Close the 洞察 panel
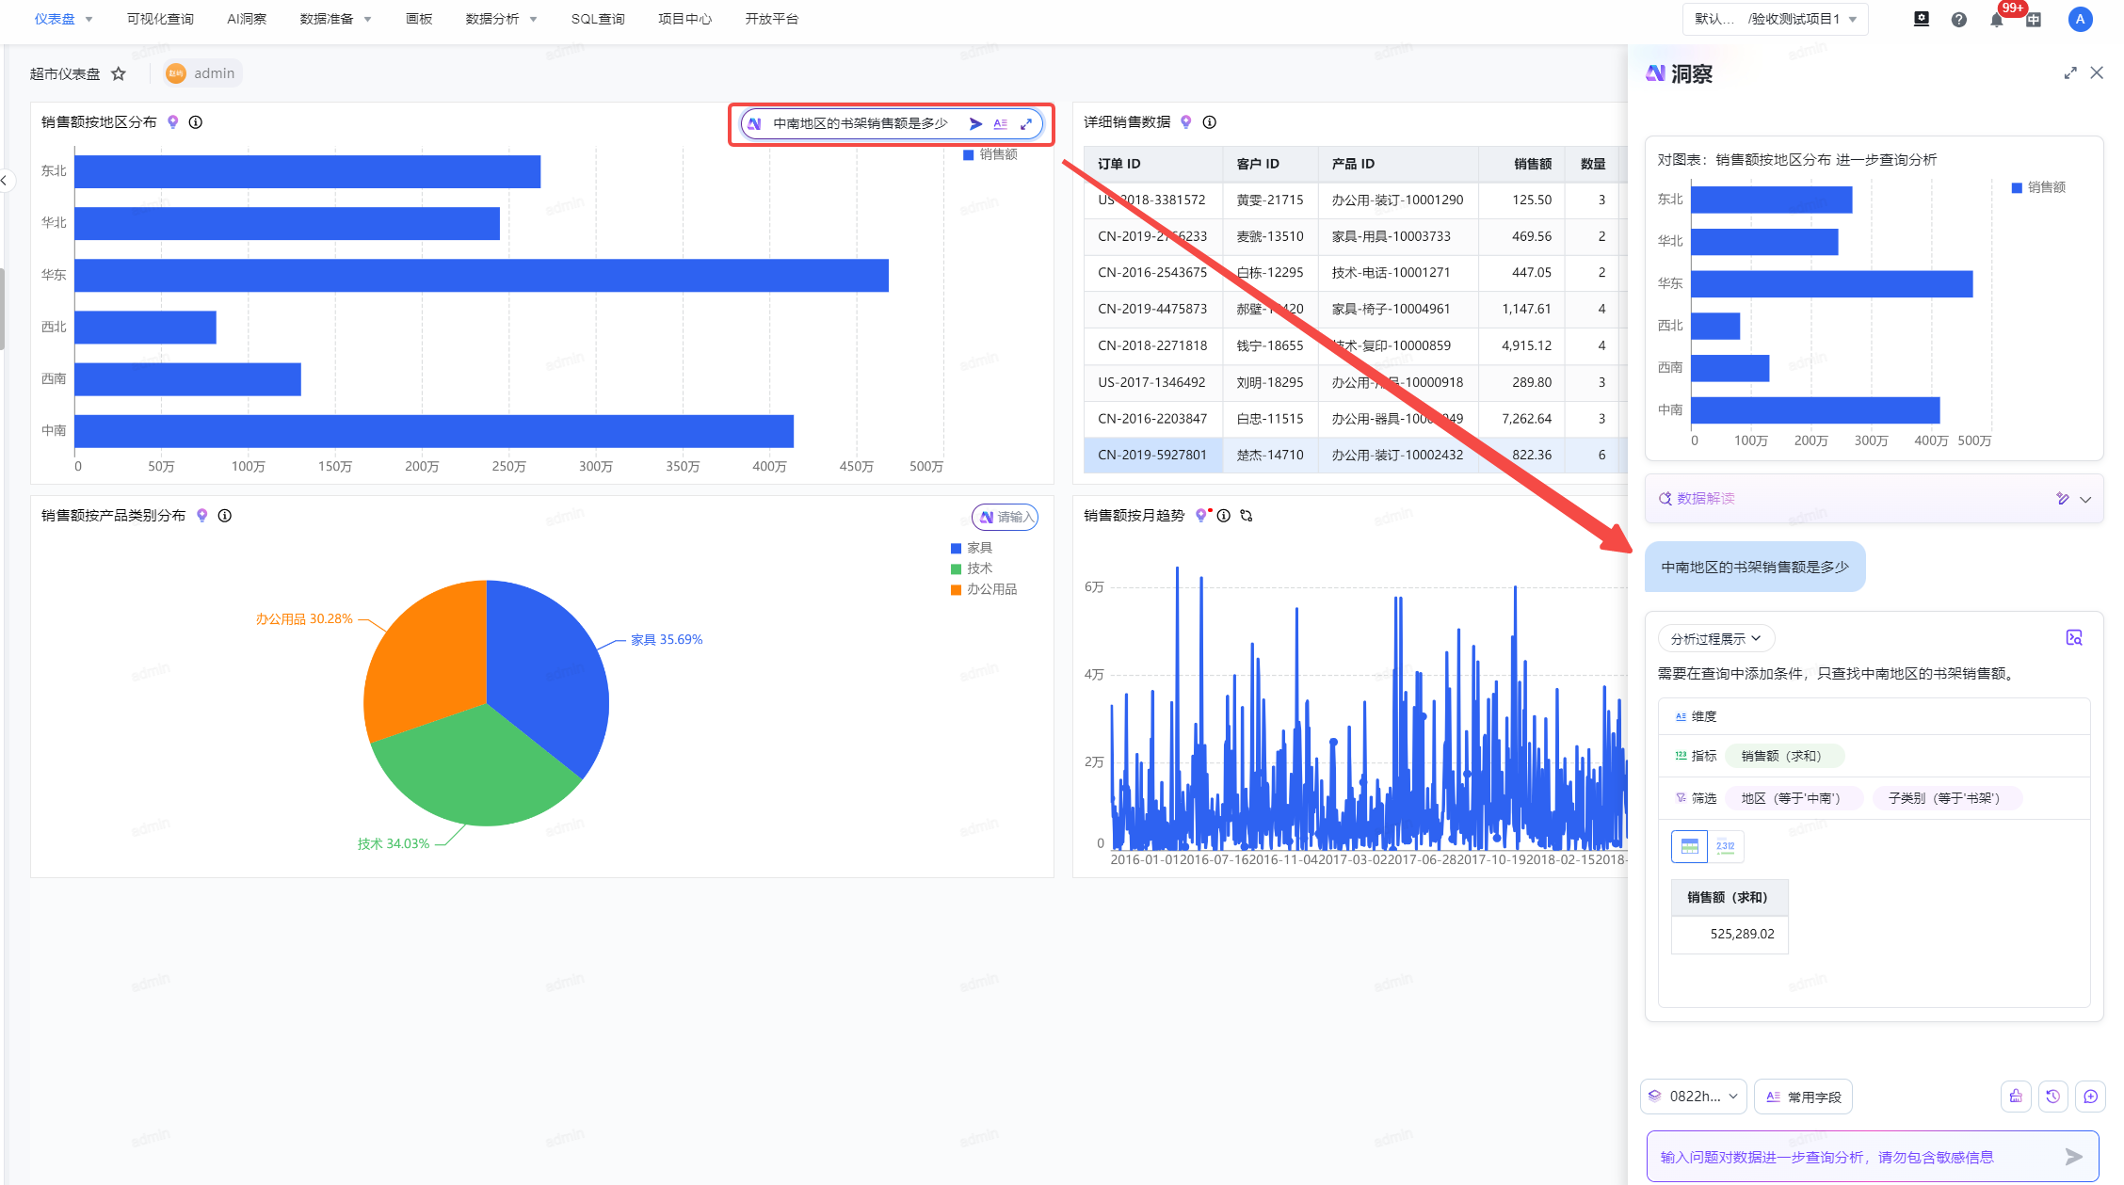This screenshot has width=2124, height=1185. [x=2097, y=73]
